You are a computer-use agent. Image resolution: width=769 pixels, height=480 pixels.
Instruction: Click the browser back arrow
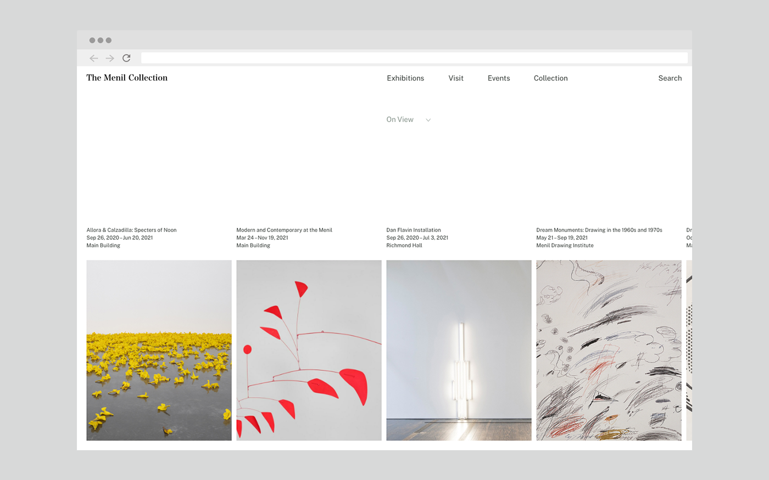pos(93,58)
